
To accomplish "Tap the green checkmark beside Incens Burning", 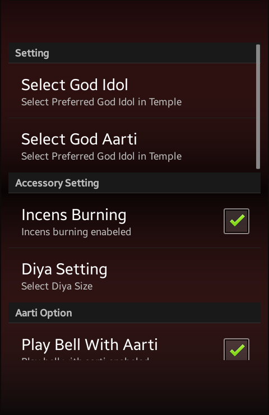I will [237, 221].
